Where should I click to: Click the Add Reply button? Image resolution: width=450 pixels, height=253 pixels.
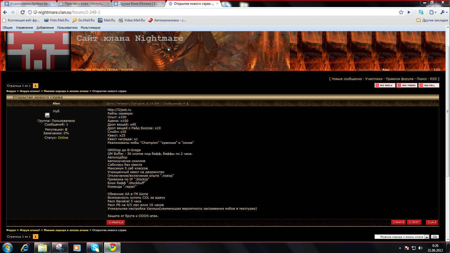tap(385, 85)
